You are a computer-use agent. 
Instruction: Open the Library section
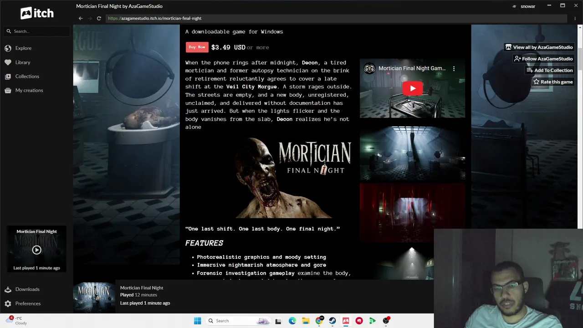coord(23,62)
